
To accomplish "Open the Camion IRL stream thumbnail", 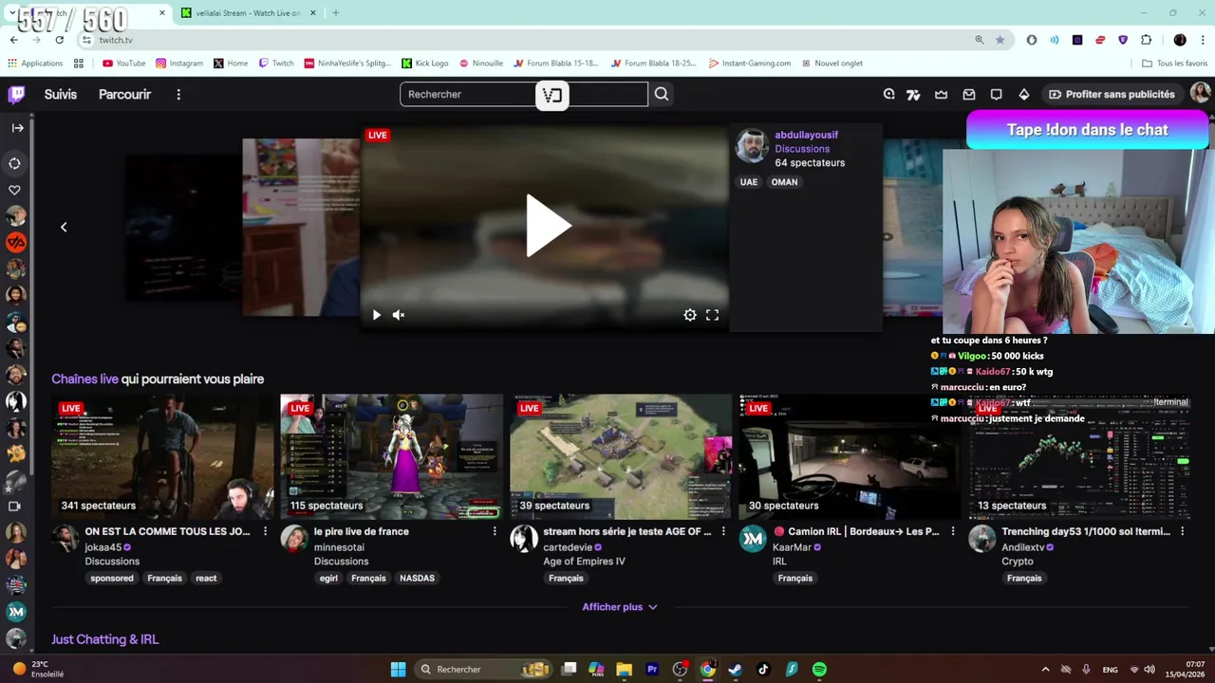I will (850, 457).
